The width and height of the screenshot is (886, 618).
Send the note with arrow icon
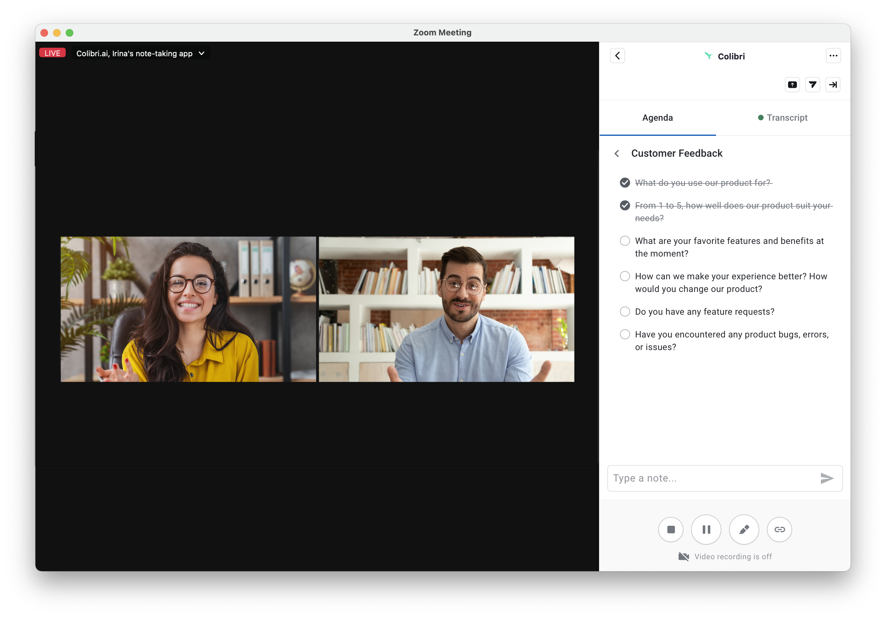click(x=827, y=478)
